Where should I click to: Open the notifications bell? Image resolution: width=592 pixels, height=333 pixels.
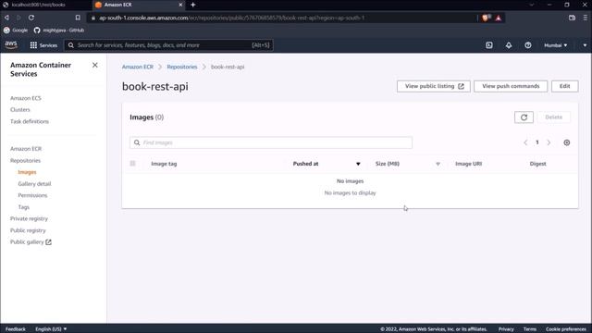(x=509, y=45)
